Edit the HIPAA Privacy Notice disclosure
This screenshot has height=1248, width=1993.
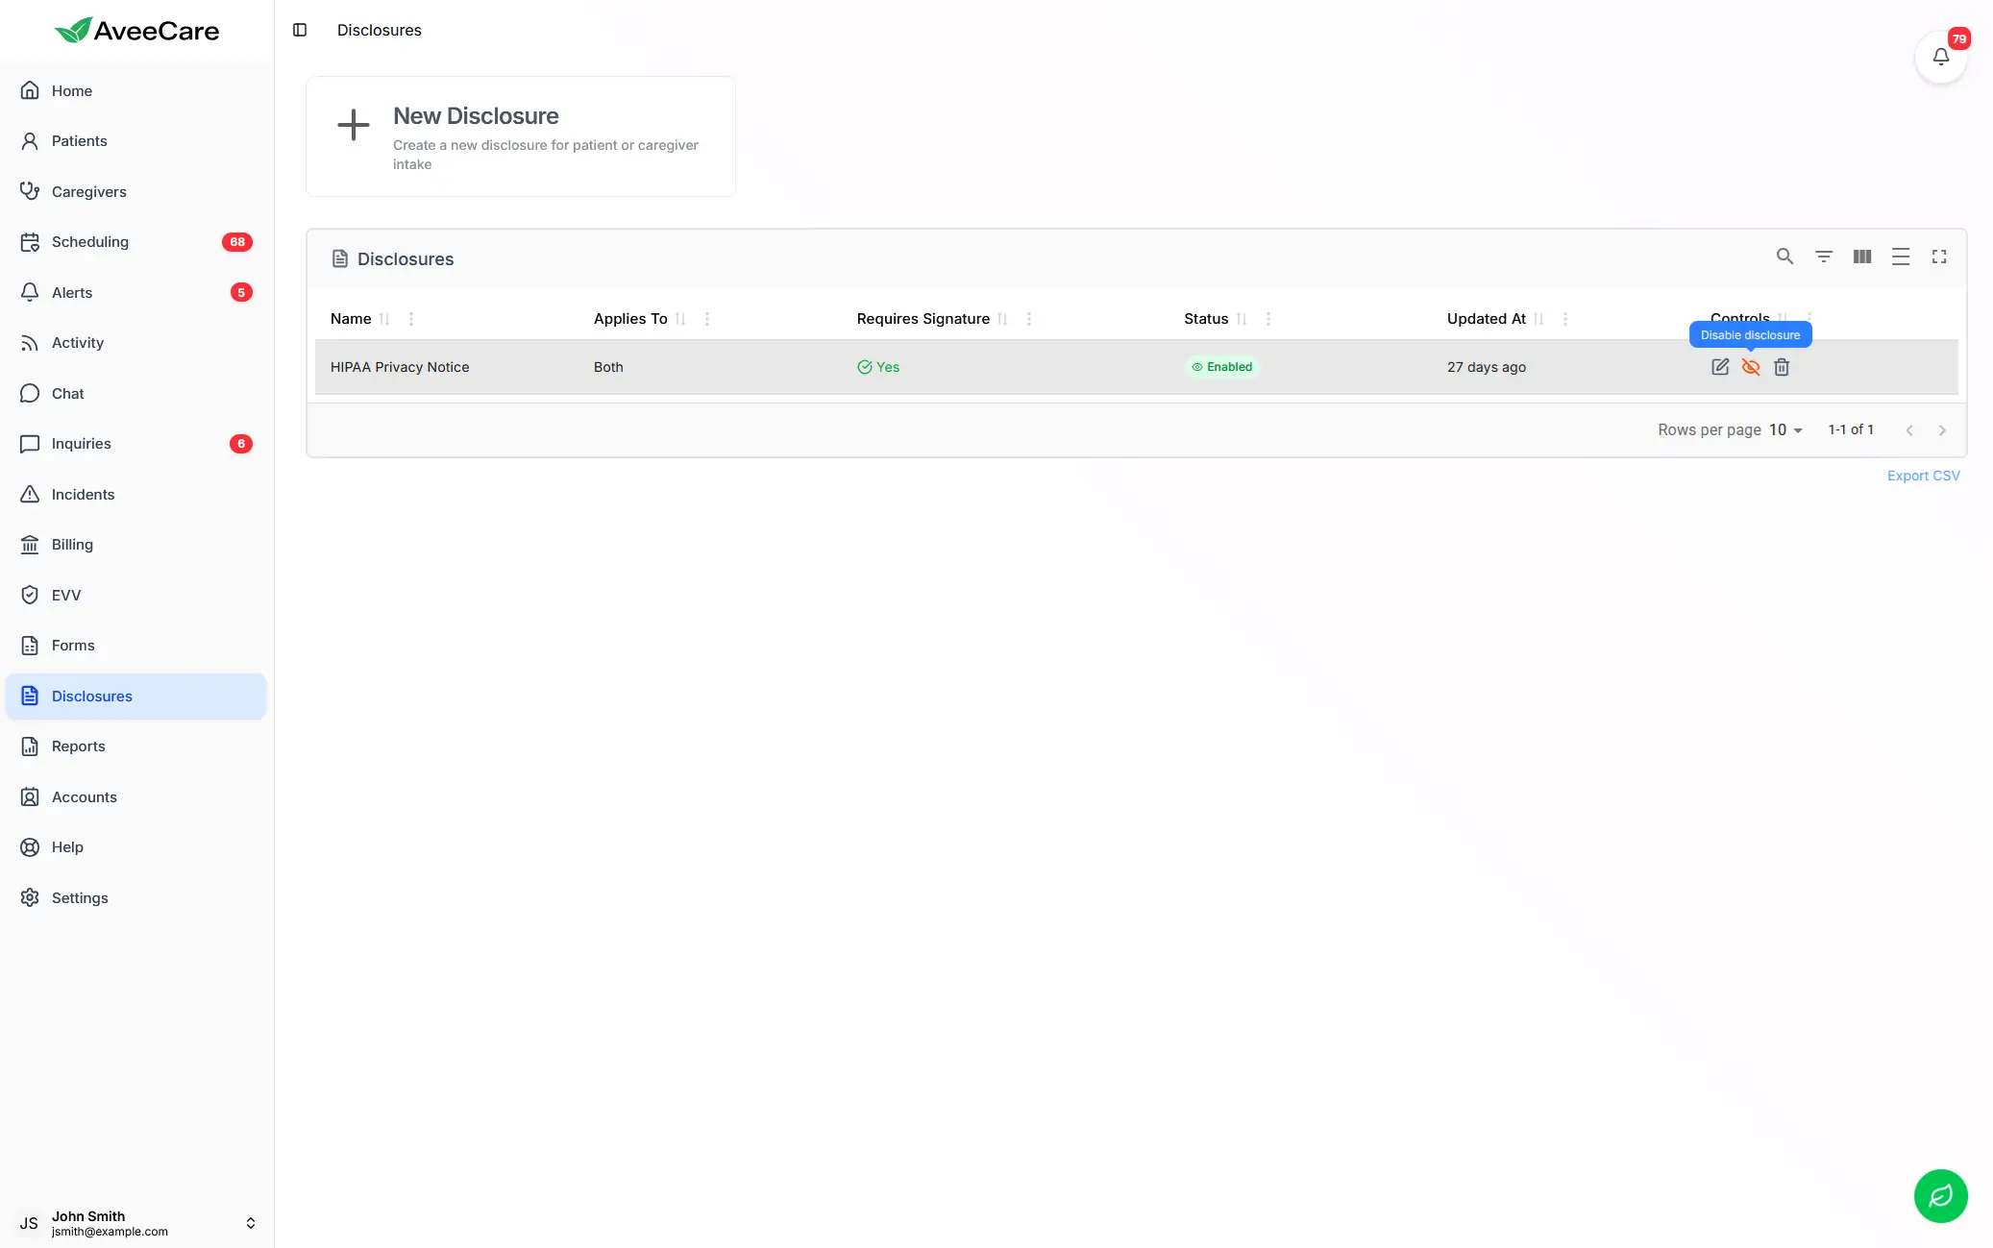click(1720, 367)
